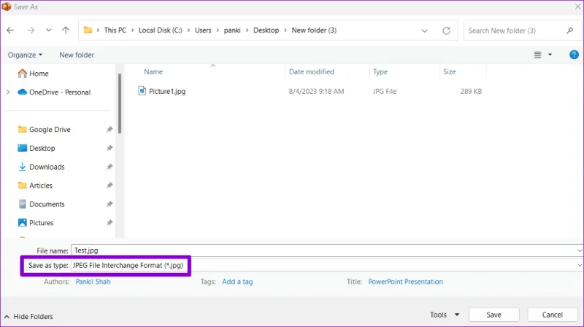Viewport: 584px width, 327px height.
Task: Open Home in navigation pane
Action: tap(34, 74)
